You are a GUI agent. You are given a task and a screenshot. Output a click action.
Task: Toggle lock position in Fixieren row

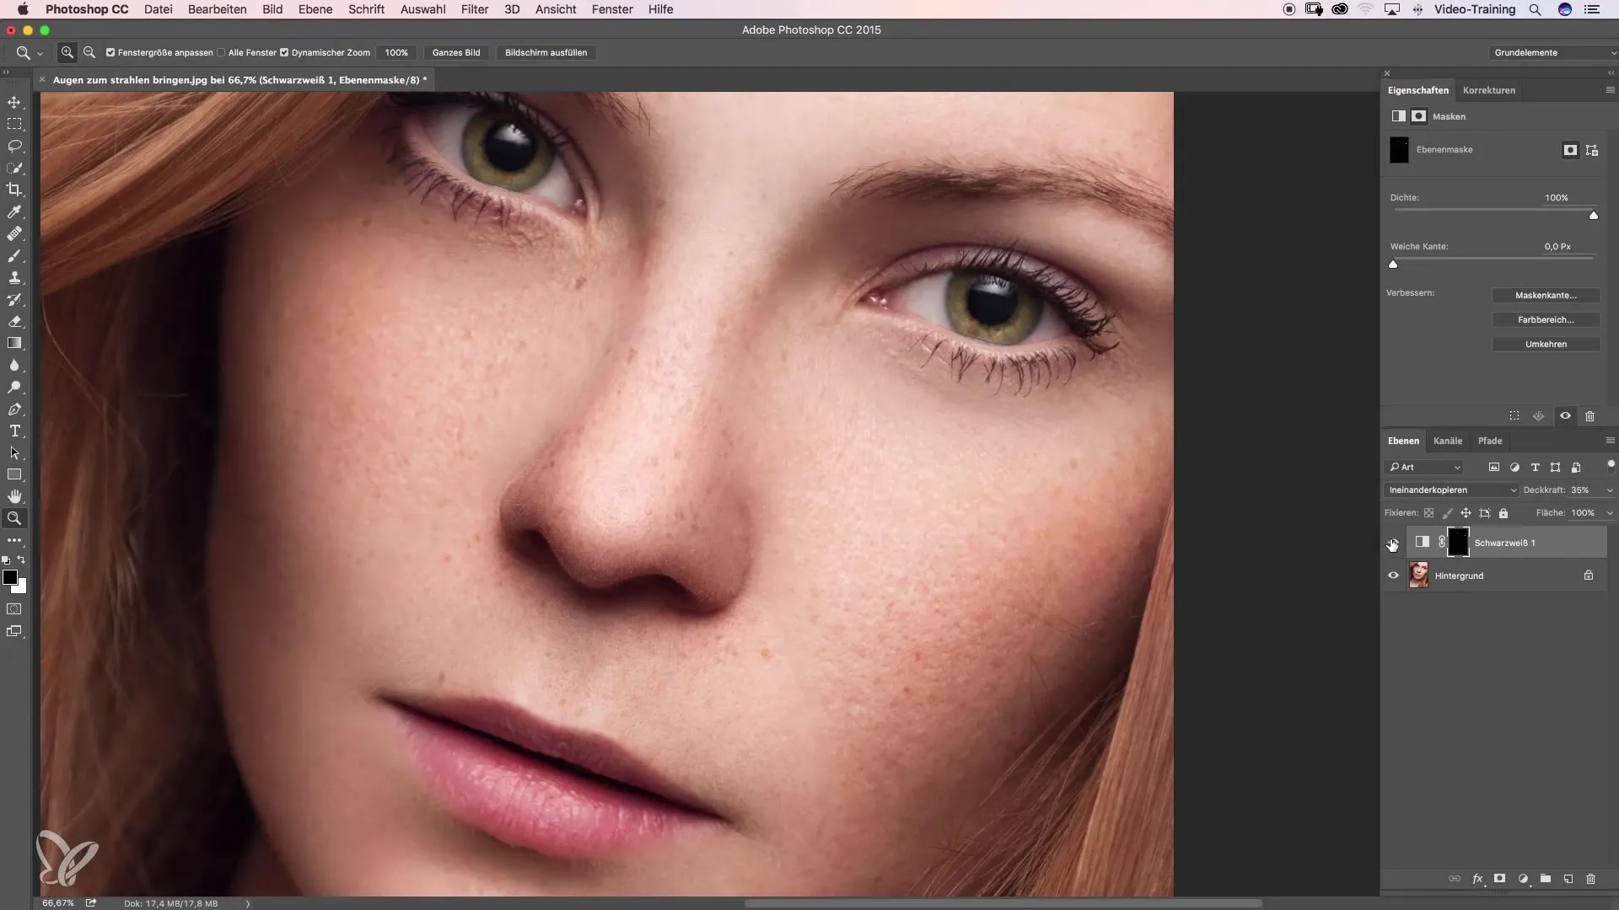[1466, 512]
